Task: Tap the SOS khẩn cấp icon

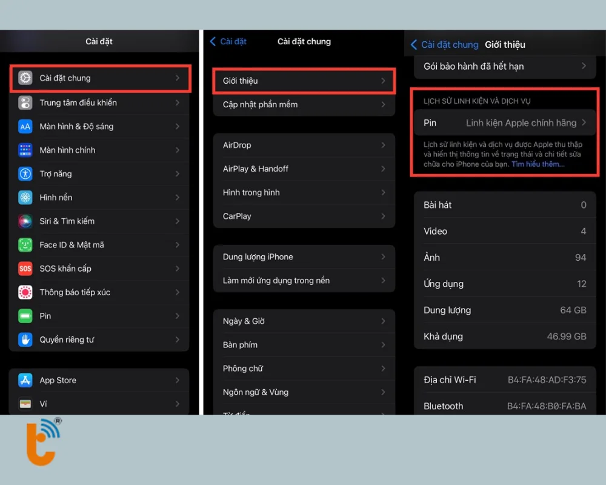Action: pos(25,269)
